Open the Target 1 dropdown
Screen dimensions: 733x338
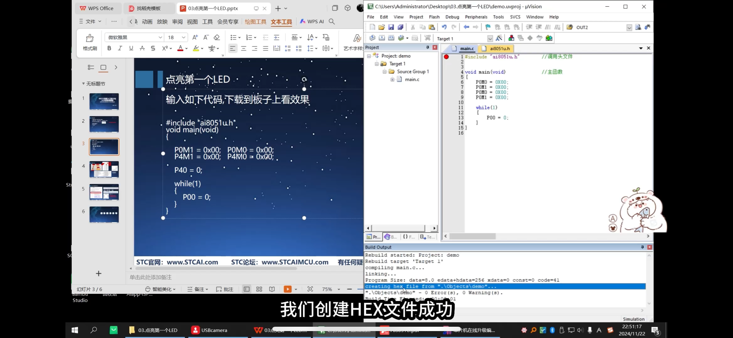pos(490,38)
